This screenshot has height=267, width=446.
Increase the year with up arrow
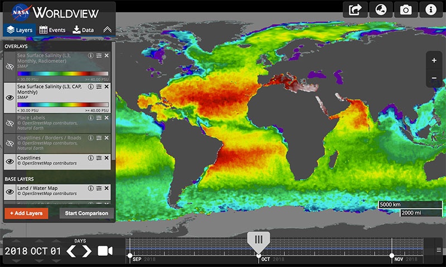click(x=16, y=241)
